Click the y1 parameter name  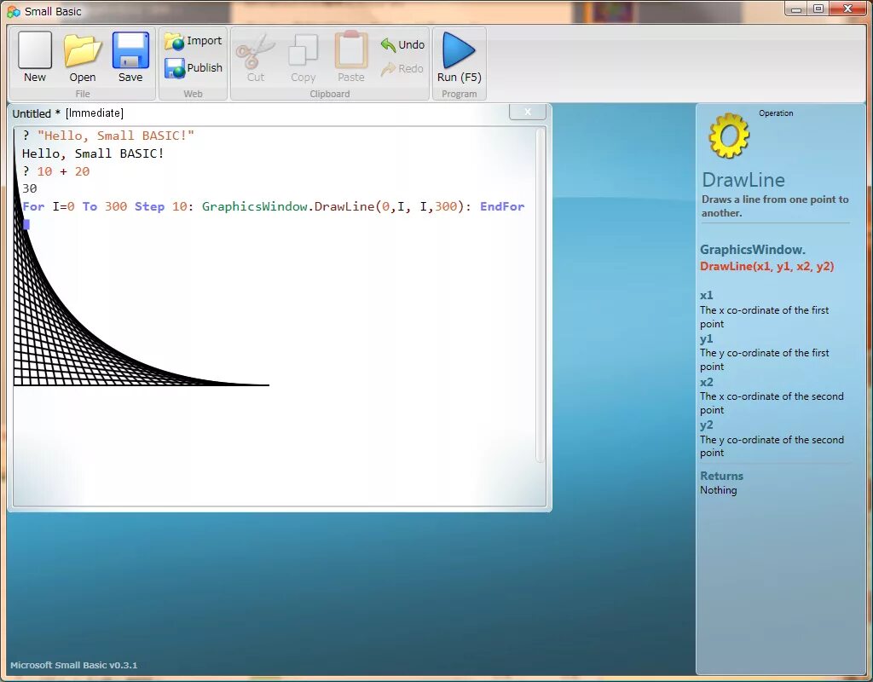click(x=707, y=338)
